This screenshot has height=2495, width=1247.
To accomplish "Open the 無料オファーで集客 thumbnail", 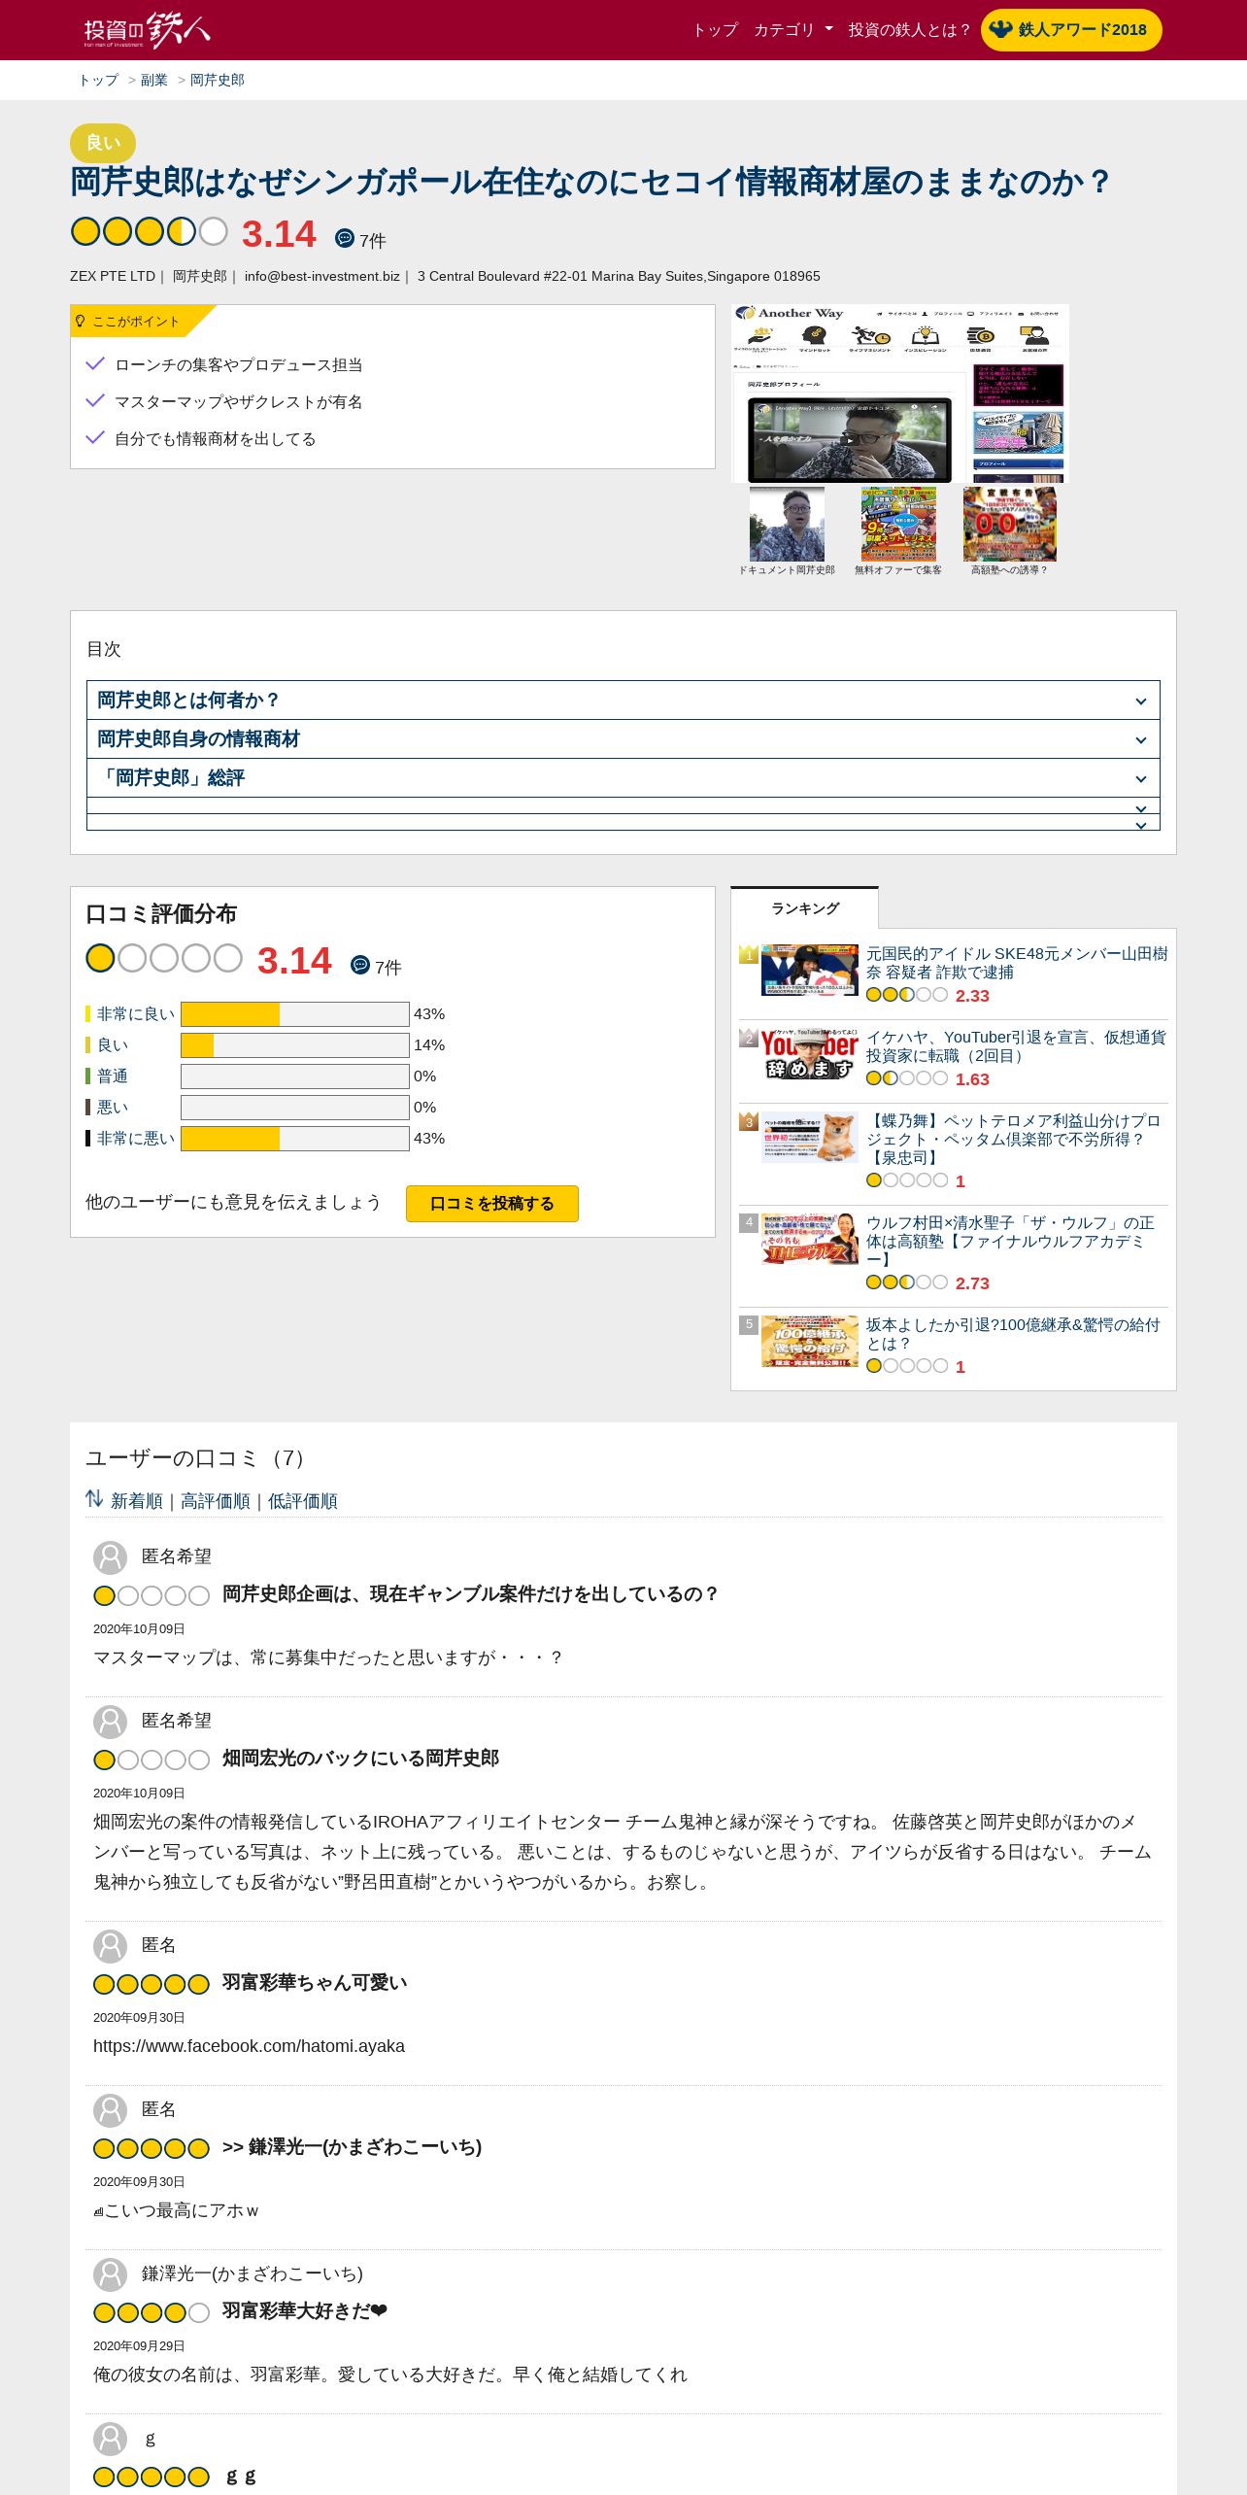I will pyautogui.click(x=898, y=525).
